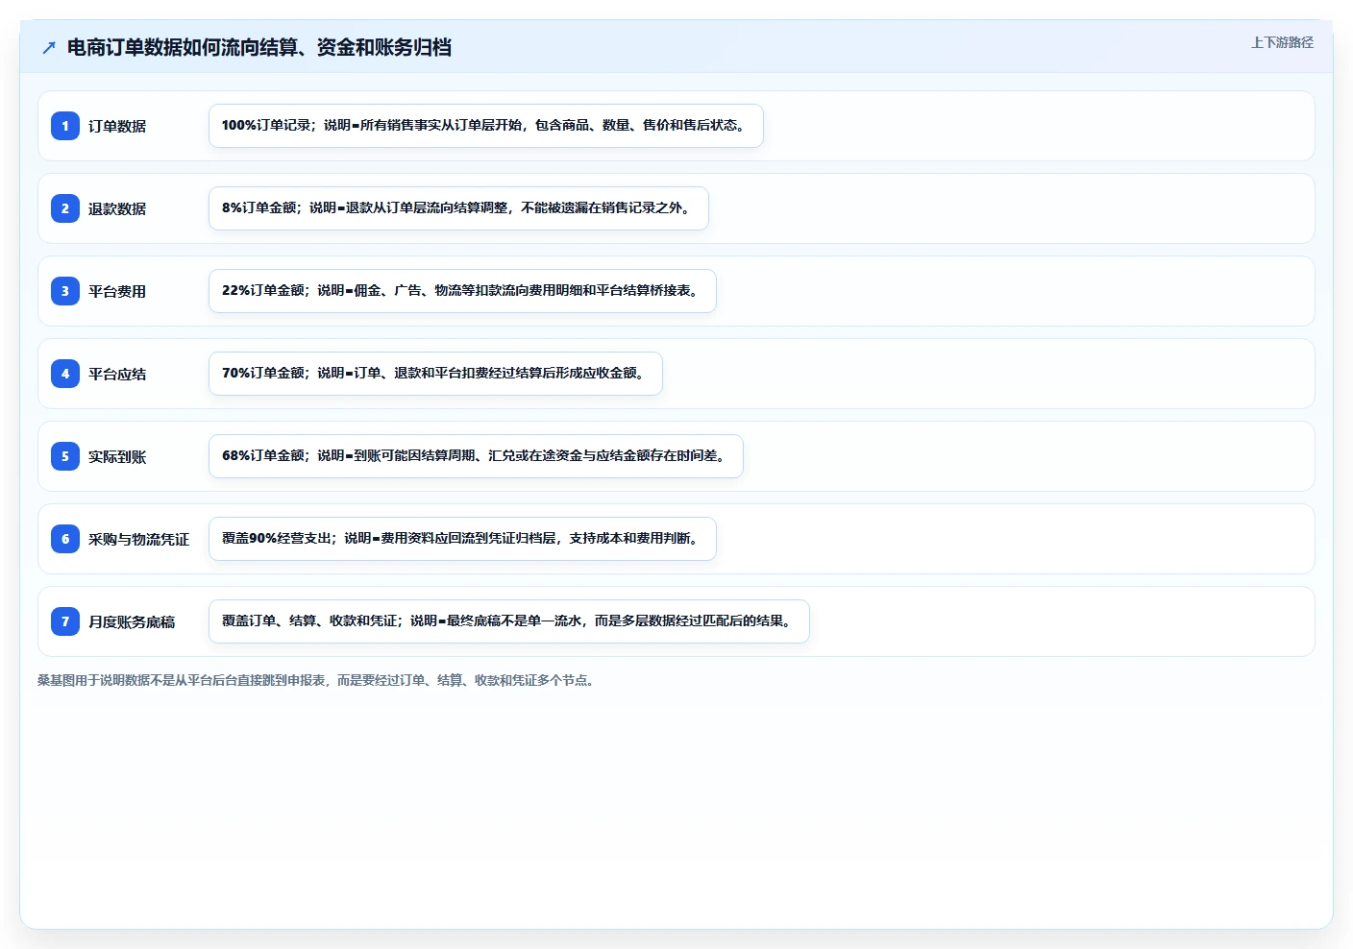Select the 采购与物流凭证 step label
Screen dimensions: 1353x949
pos(139,539)
